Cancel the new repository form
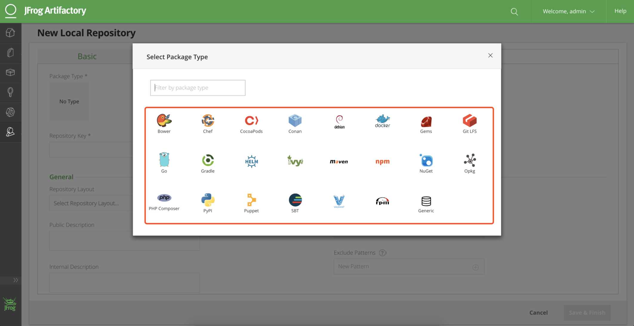Viewport: 634px width, 326px height. coord(538,313)
